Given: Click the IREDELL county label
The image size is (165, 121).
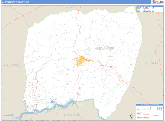Looking at the screenshot, I should tap(152, 63).
